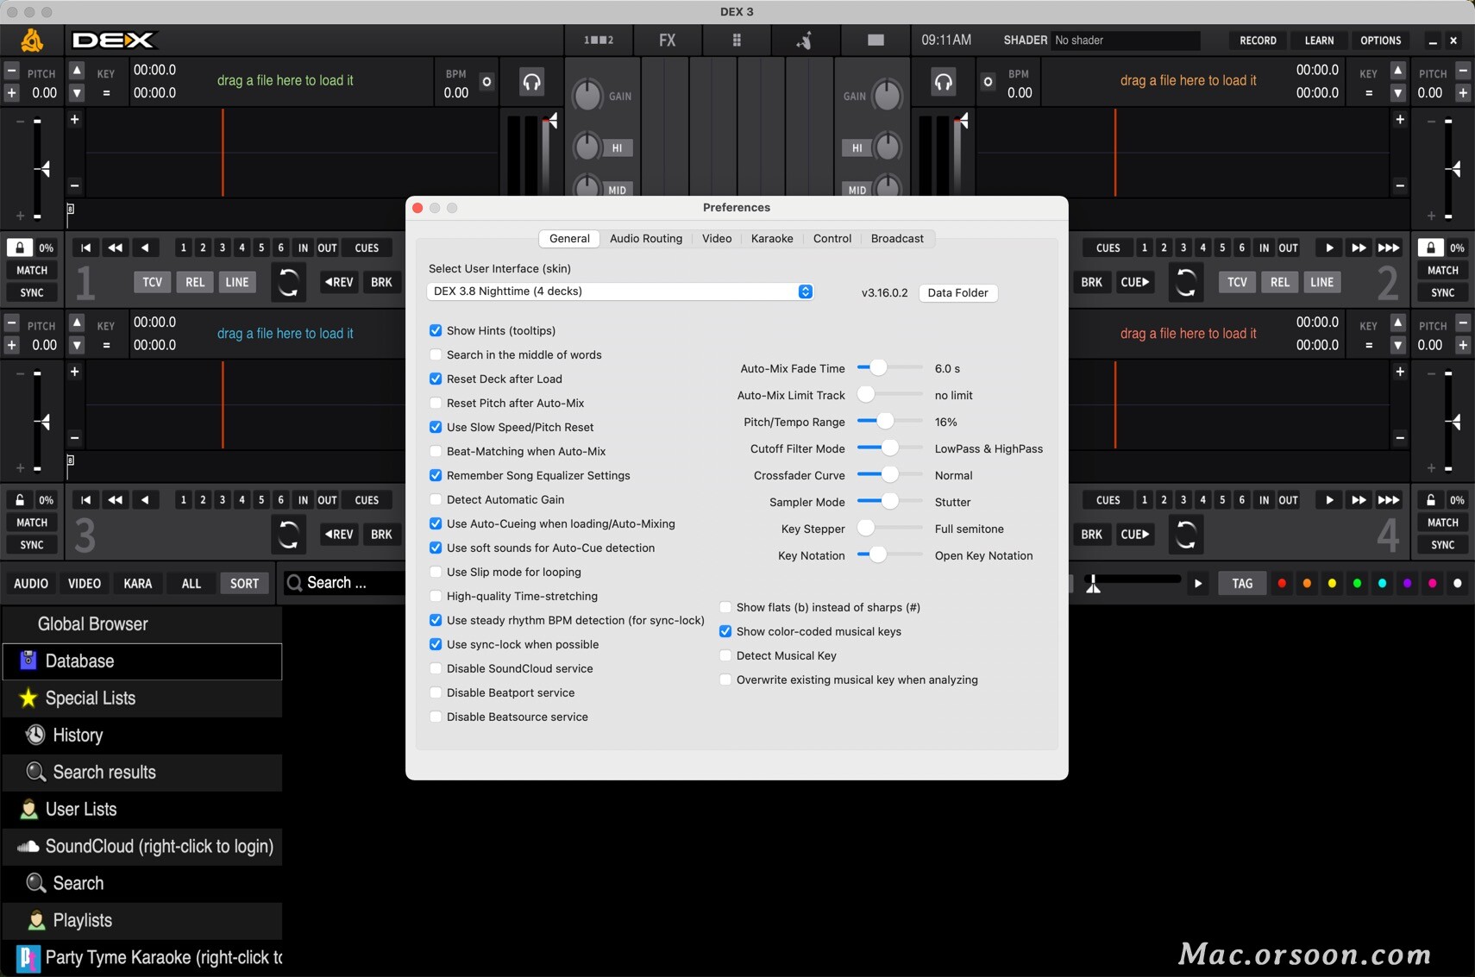Click the deck 3 loop circular arrows icon

[288, 535]
